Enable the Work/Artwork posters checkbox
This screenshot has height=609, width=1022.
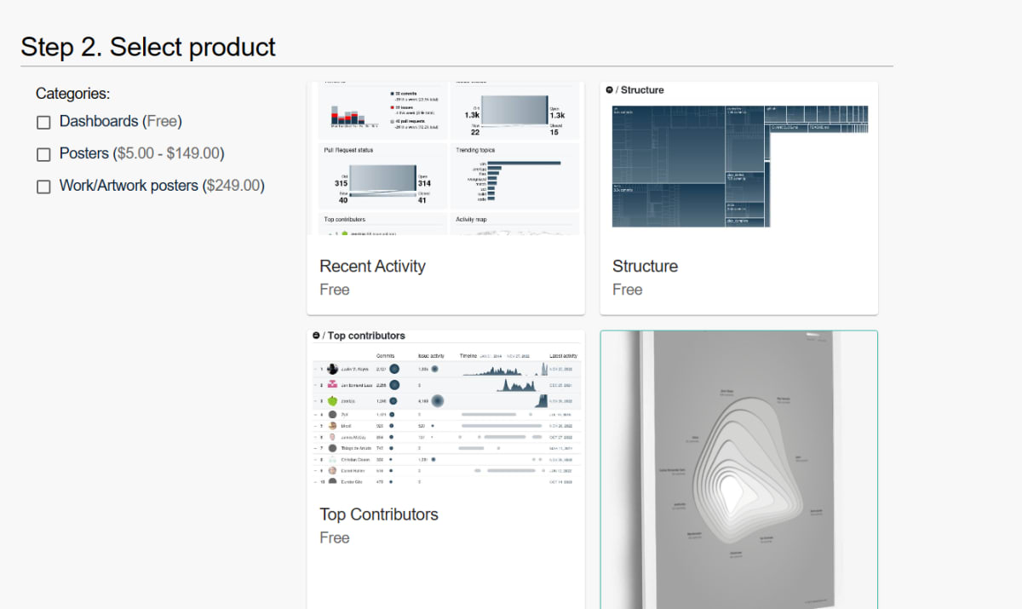(43, 187)
